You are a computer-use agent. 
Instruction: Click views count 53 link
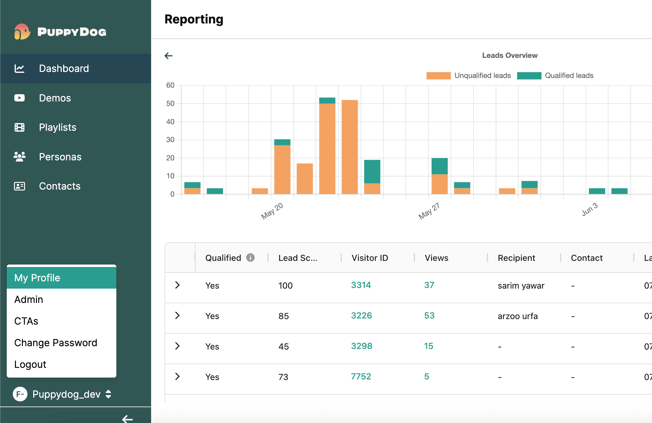pos(429,316)
